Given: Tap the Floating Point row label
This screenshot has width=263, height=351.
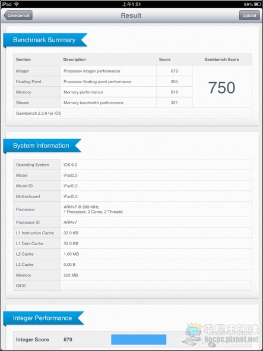Looking at the screenshot, I should point(28,82).
